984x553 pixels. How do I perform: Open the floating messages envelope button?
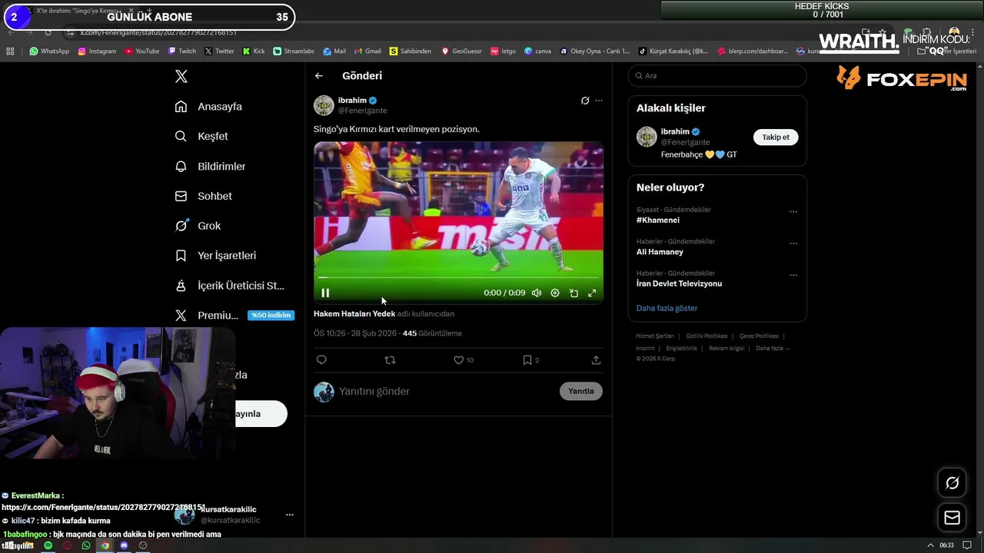[952, 518]
